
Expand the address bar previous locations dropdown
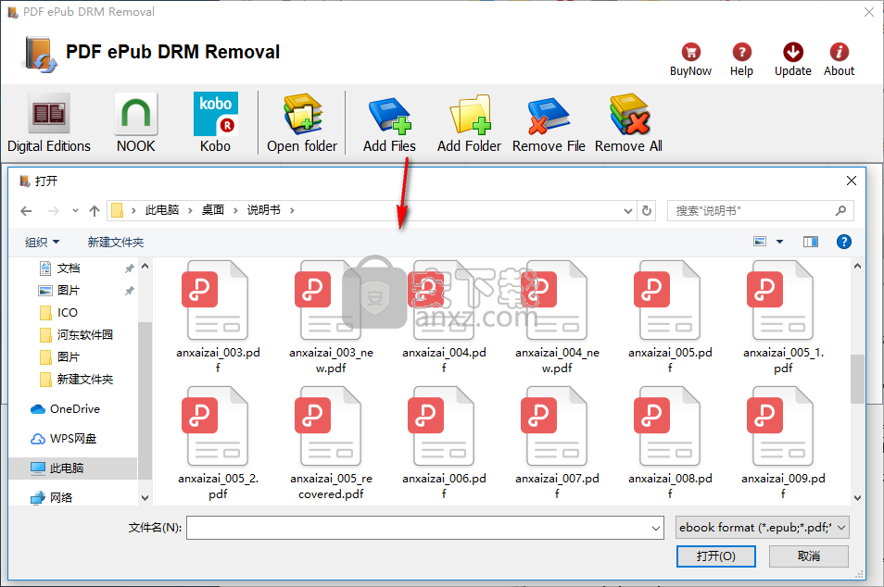point(628,211)
